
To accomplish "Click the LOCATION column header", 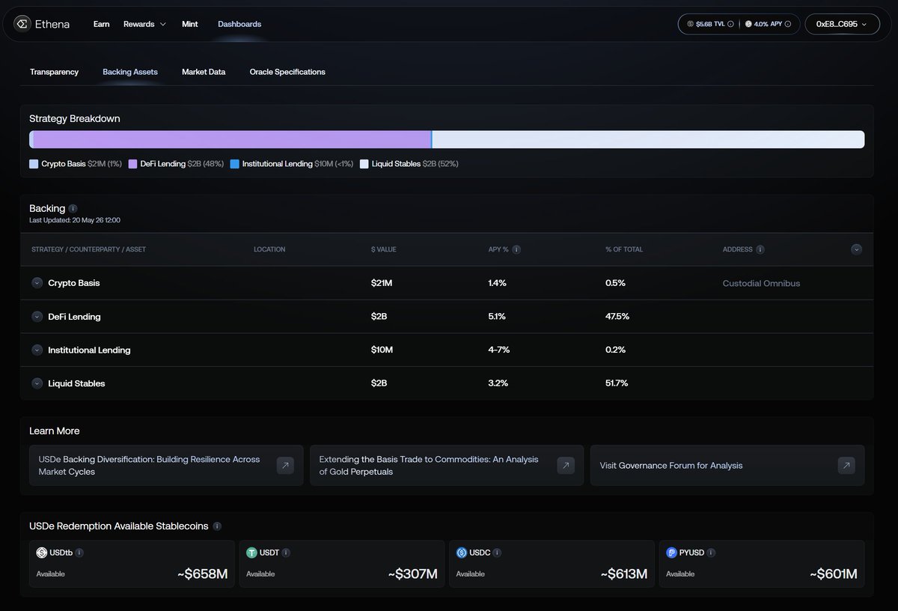I will [x=269, y=249].
